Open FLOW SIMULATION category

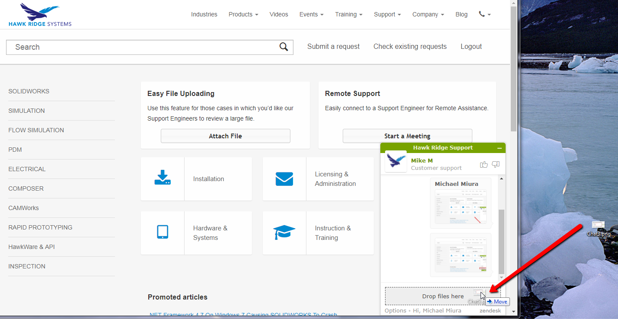point(36,130)
